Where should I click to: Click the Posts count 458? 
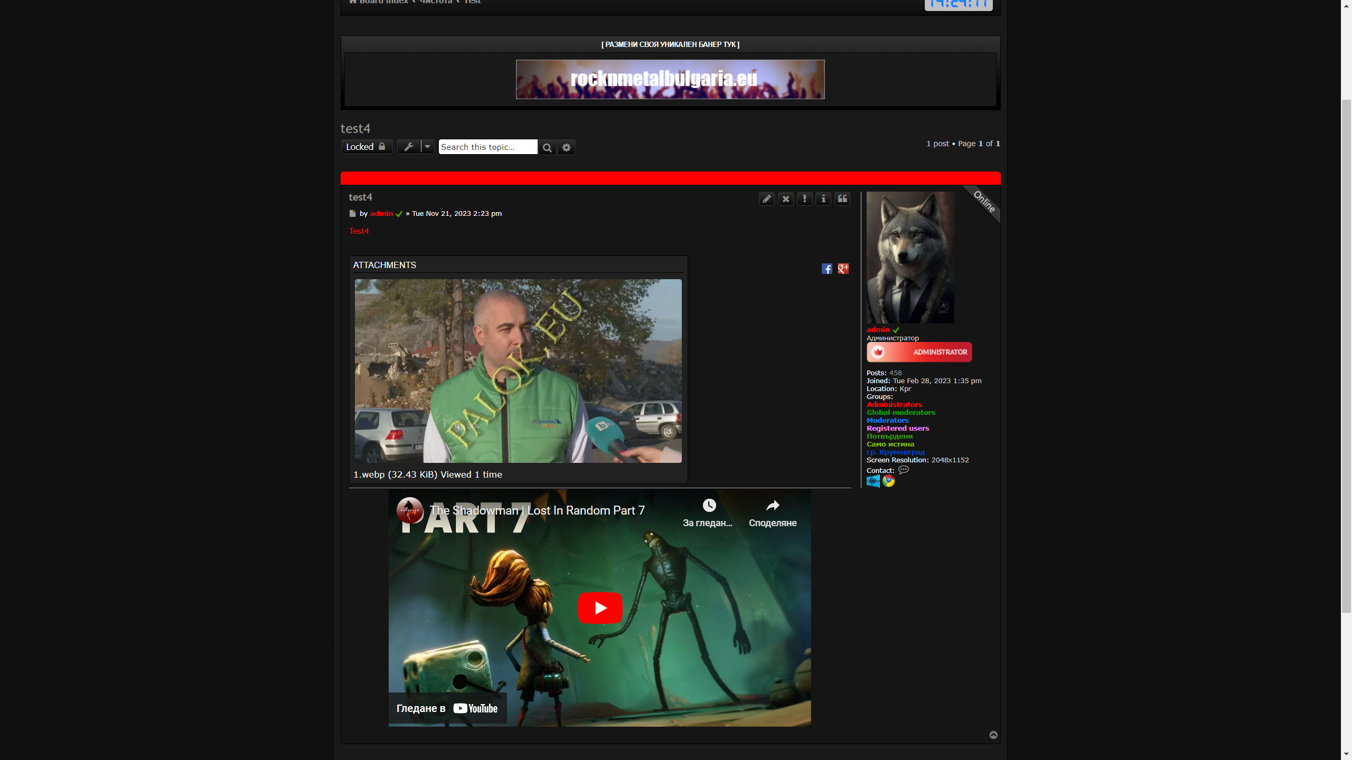point(896,373)
